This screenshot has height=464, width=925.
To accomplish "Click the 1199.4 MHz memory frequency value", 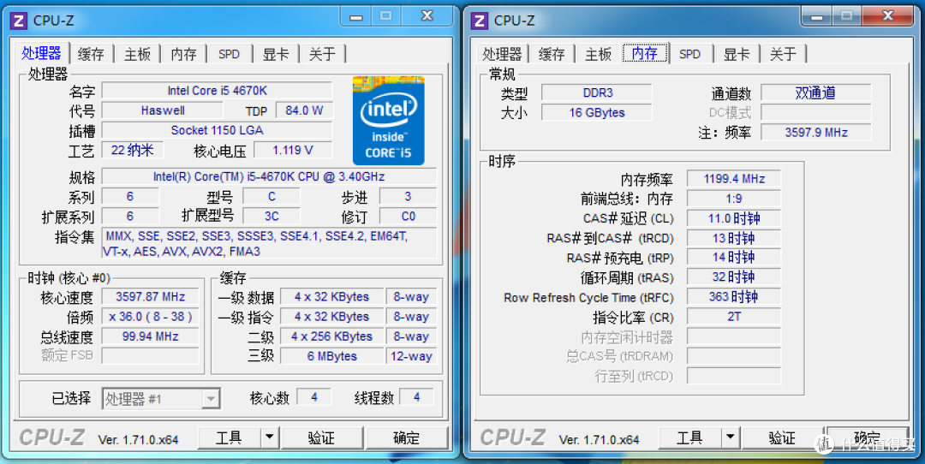I will click(x=734, y=179).
